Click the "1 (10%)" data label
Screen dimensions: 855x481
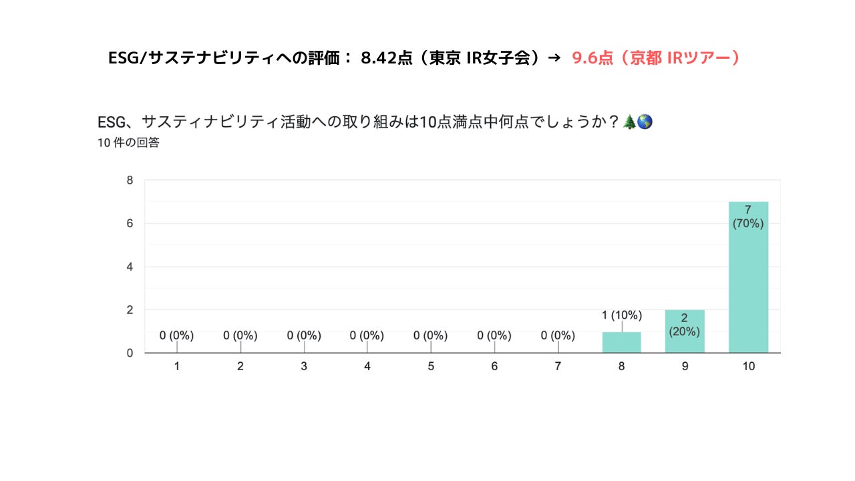click(621, 315)
